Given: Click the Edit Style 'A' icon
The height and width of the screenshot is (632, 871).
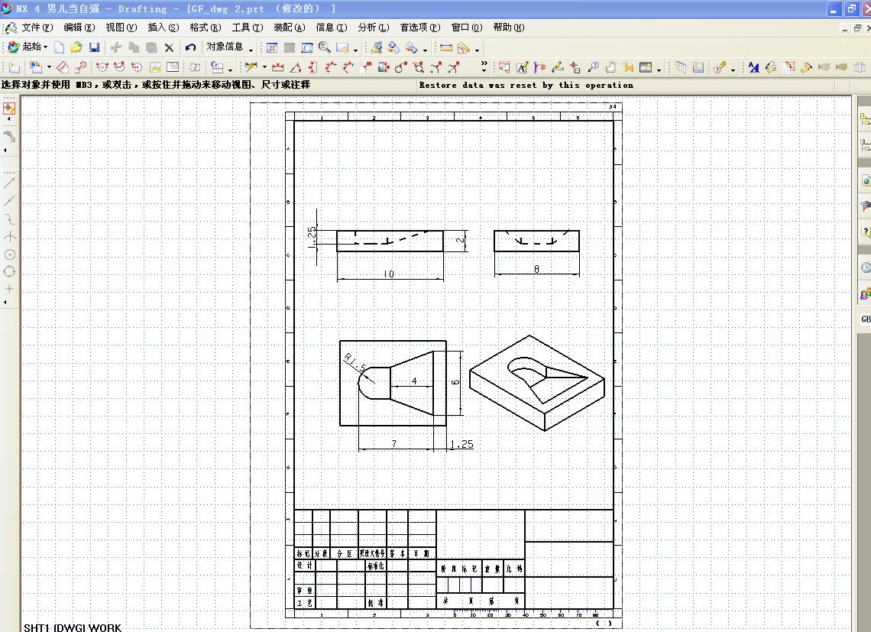Looking at the screenshot, I should click(x=753, y=67).
